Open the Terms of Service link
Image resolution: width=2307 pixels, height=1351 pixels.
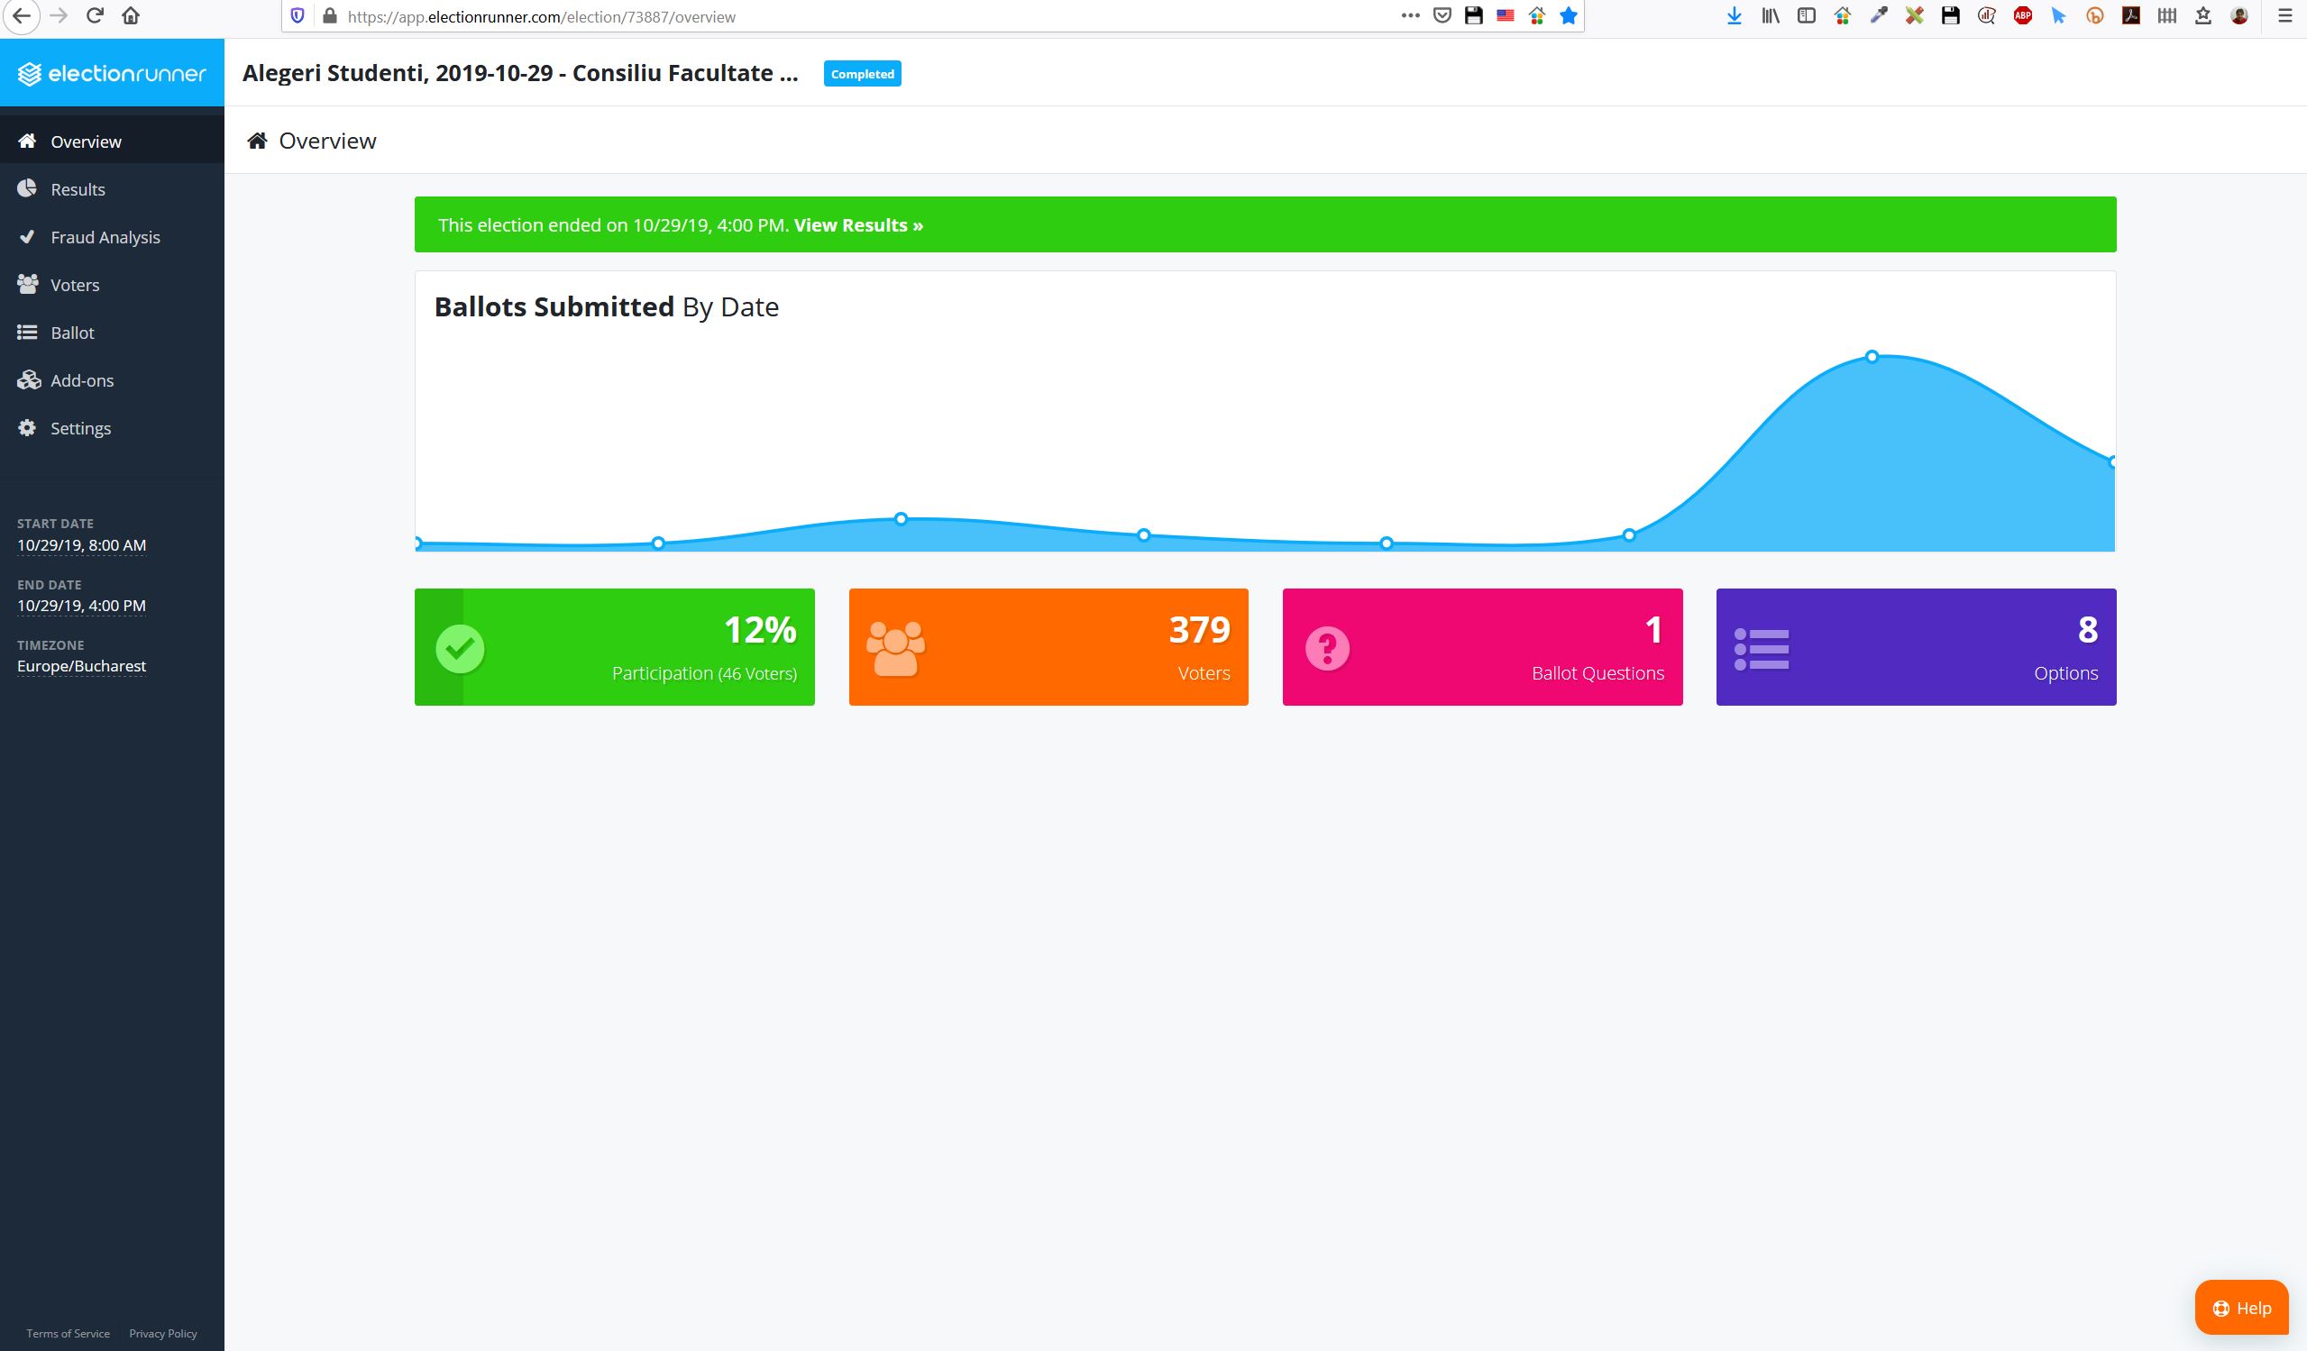pos(68,1334)
